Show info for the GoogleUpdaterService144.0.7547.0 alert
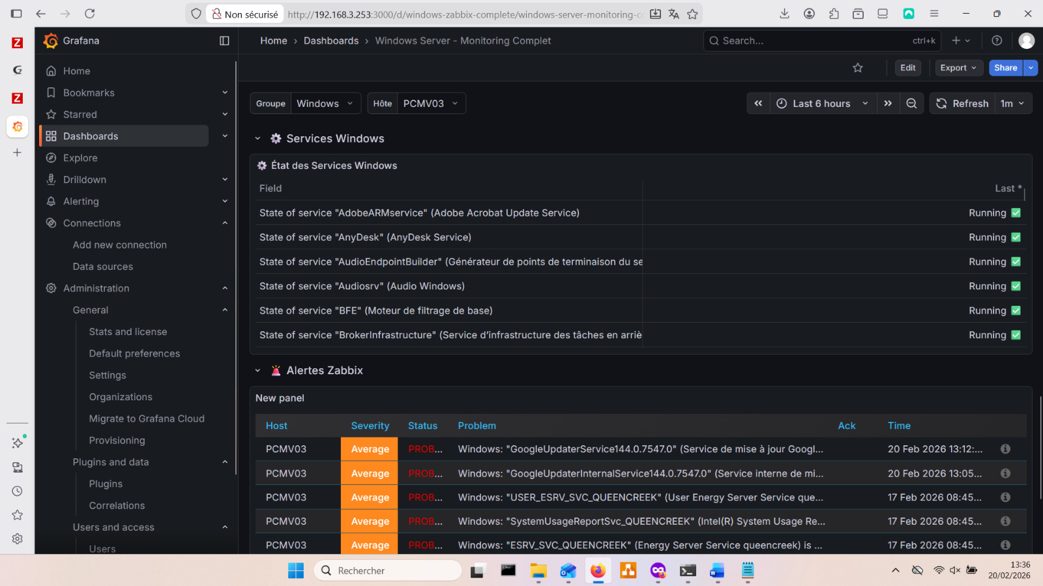This screenshot has width=1043, height=586. coord(1005,449)
